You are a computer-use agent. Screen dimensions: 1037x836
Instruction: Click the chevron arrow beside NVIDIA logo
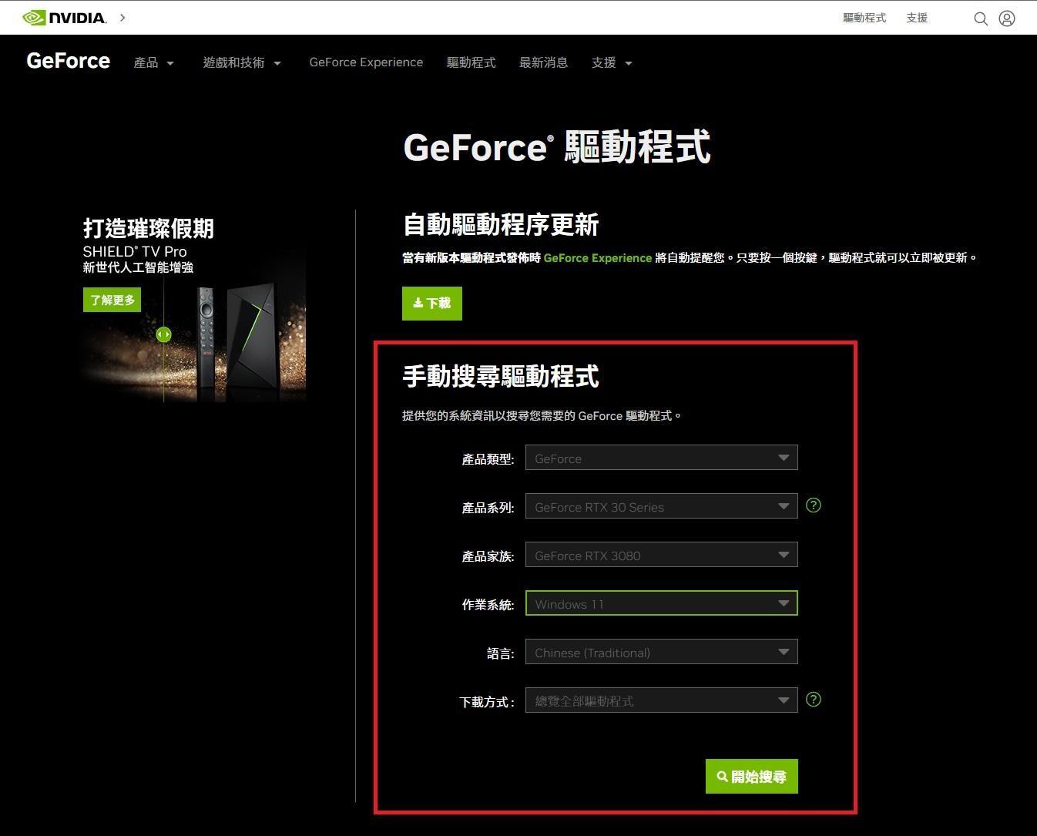click(x=122, y=17)
